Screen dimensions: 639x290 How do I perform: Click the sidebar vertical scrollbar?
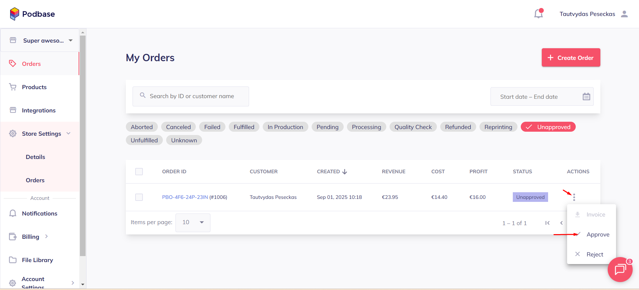pyautogui.click(x=83, y=146)
